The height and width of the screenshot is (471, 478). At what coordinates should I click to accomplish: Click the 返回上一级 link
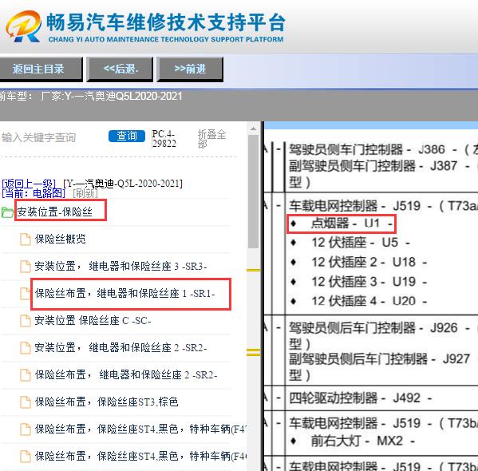click(x=29, y=184)
